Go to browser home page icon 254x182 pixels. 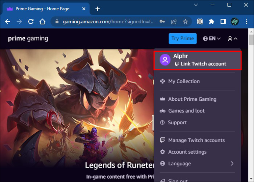42,21
